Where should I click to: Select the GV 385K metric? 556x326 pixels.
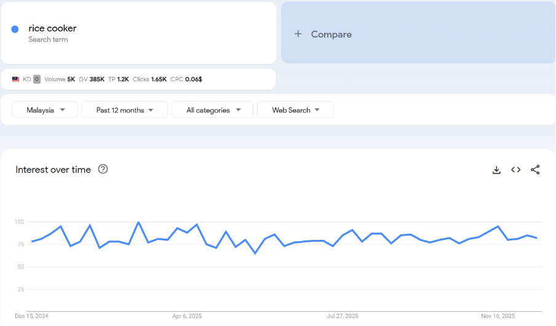(x=92, y=79)
